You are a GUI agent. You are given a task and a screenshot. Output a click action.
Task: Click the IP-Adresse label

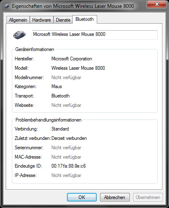coord(26,175)
